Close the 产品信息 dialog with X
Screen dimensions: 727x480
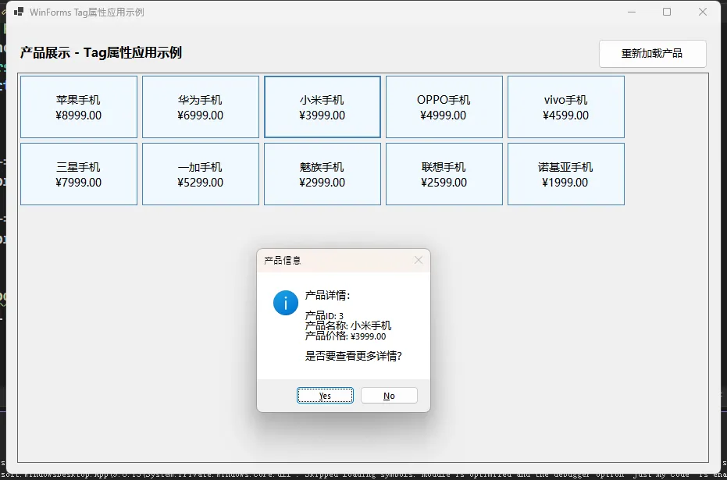point(418,260)
